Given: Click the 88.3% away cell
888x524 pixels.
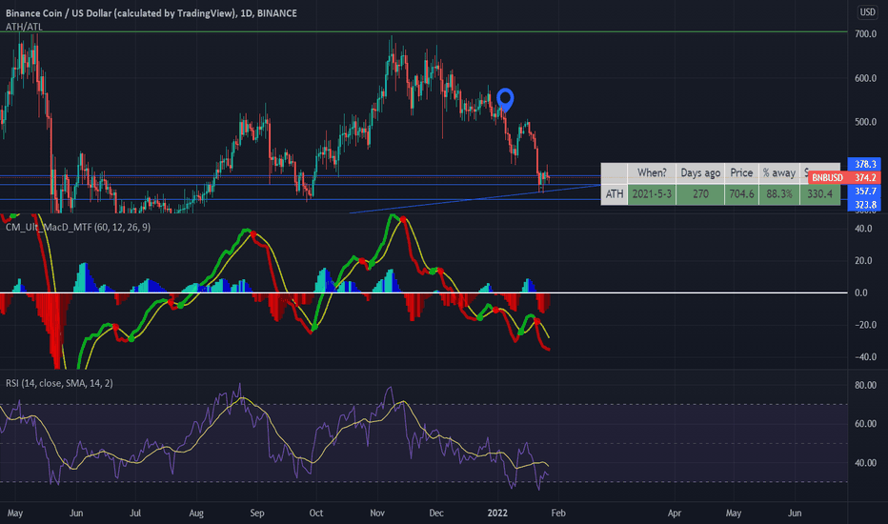Looking at the screenshot, I should click(779, 194).
